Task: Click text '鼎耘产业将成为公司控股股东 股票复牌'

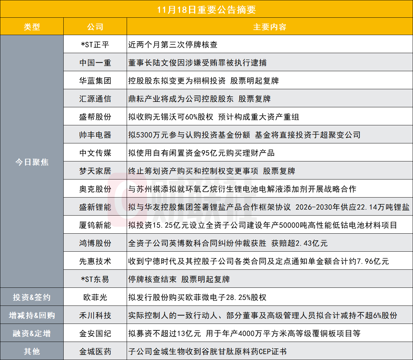Action: click(x=200, y=99)
